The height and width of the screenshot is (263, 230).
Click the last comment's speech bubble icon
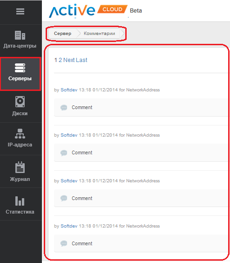pyautogui.click(x=64, y=243)
